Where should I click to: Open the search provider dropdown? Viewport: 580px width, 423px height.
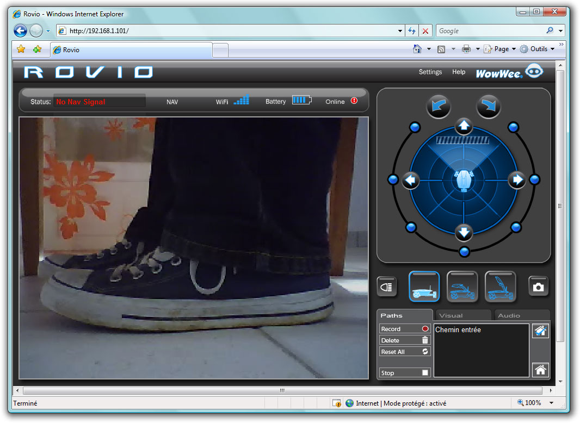(561, 30)
